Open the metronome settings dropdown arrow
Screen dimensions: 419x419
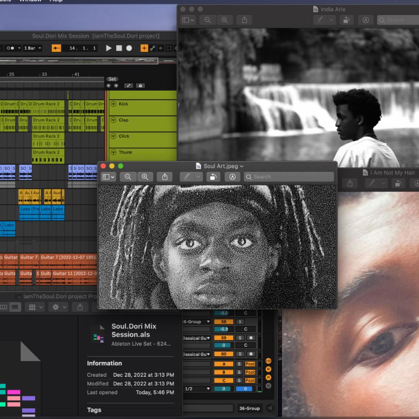click(19, 48)
